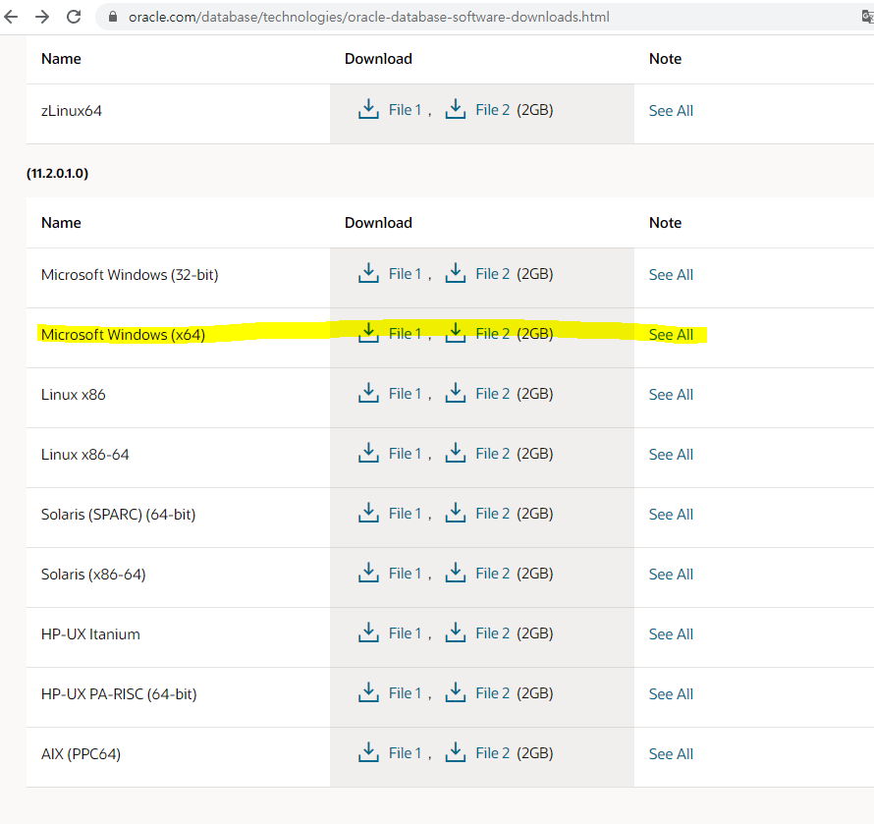Click the (11.2.0.1.0) version heading
Image resolution: width=874 pixels, height=824 pixels.
pos(57,174)
